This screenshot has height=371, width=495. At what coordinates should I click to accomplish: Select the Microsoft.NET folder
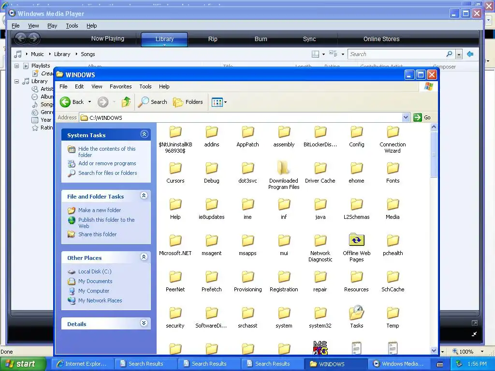175,245
